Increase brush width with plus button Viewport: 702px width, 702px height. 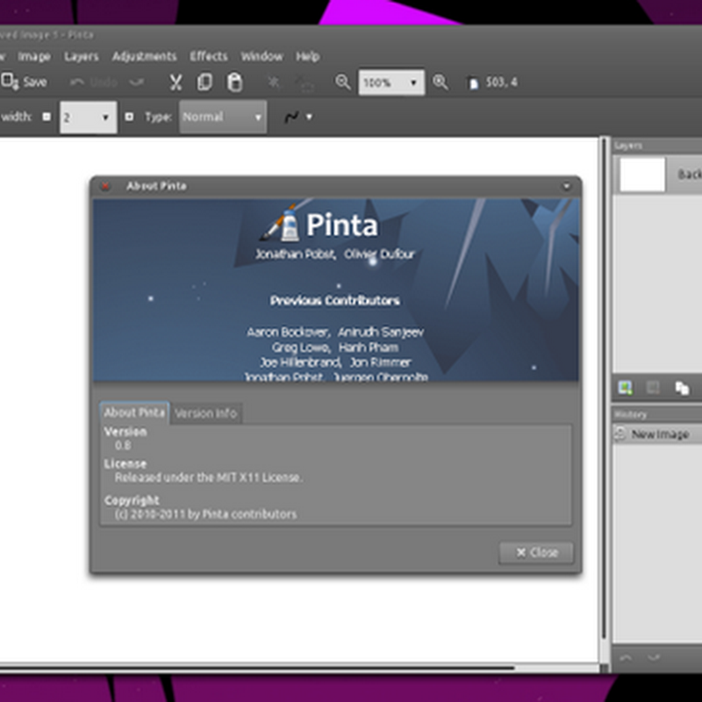click(129, 117)
